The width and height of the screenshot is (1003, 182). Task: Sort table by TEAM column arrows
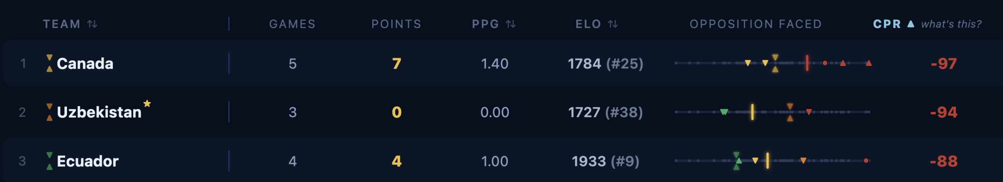(92, 24)
